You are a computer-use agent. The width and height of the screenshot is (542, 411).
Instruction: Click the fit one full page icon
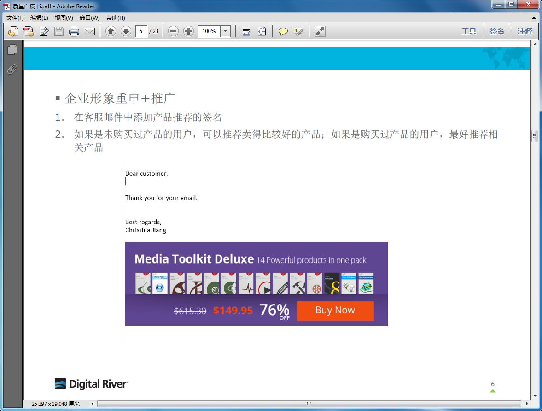click(x=262, y=31)
